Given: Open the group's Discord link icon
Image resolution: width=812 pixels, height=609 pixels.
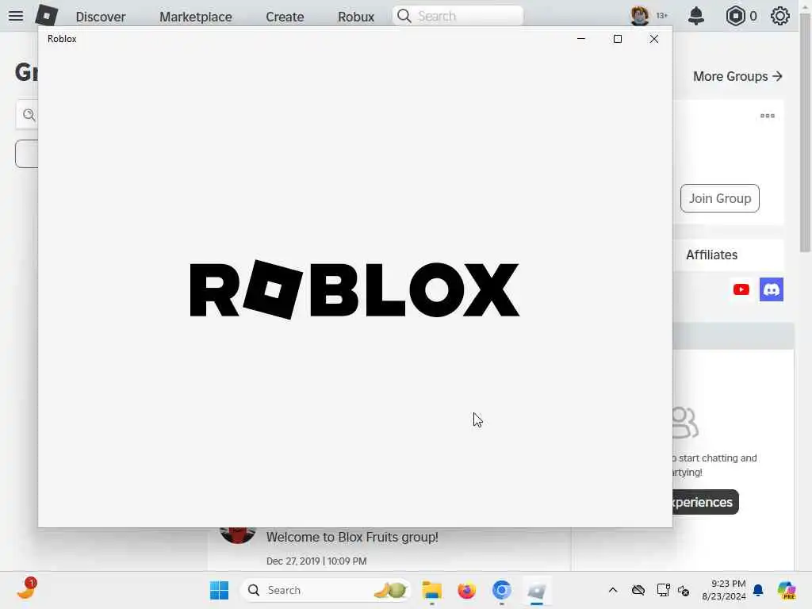Looking at the screenshot, I should click(771, 289).
